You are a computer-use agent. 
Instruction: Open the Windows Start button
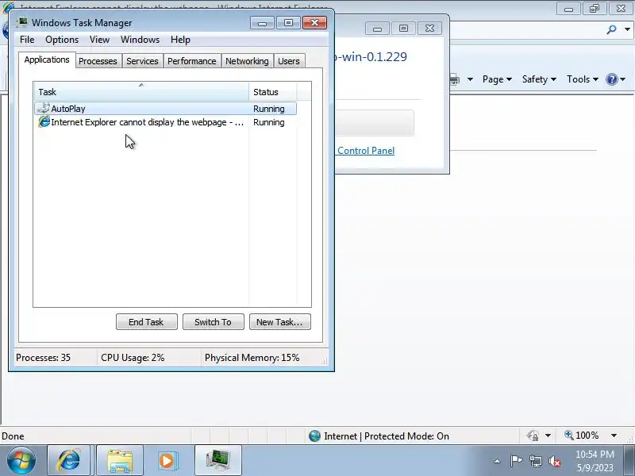21,461
